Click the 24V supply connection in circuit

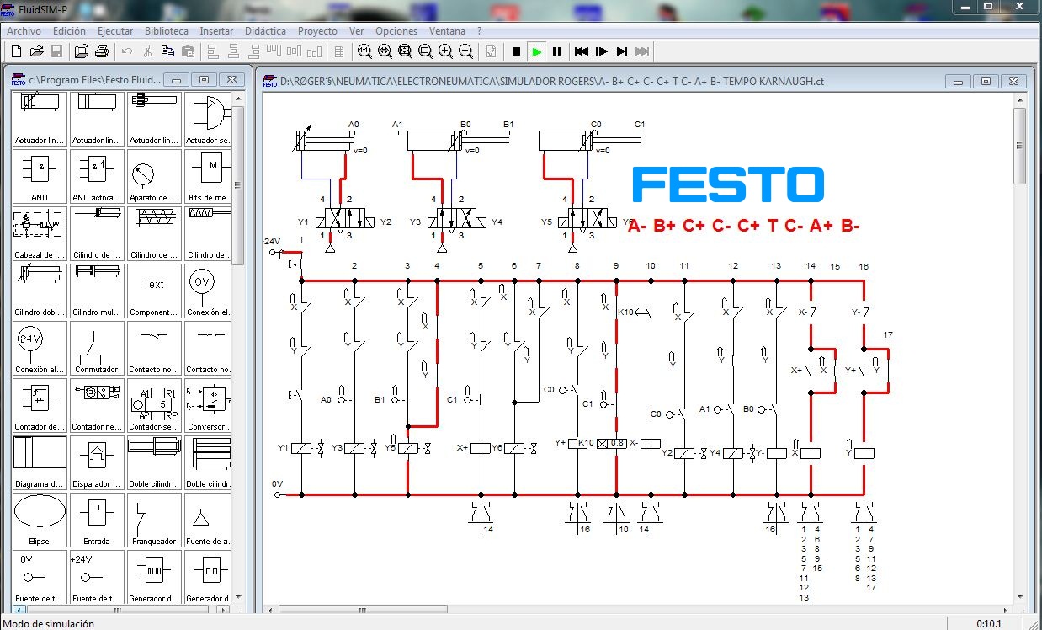[273, 251]
